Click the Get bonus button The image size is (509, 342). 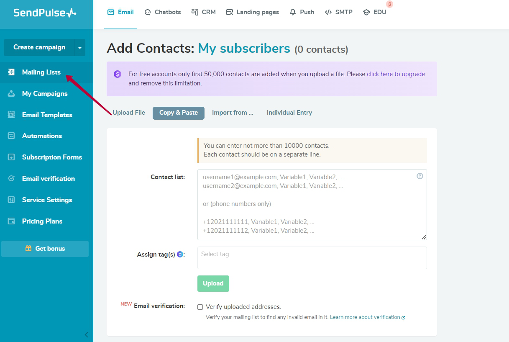[x=45, y=249]
